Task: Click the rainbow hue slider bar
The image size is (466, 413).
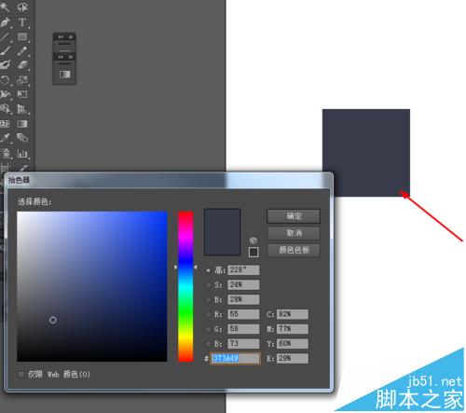Action: tap(185, 286)
